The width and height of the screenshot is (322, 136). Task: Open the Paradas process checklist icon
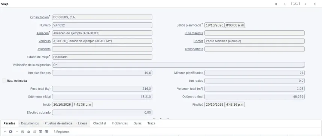(x=34, y=132)
